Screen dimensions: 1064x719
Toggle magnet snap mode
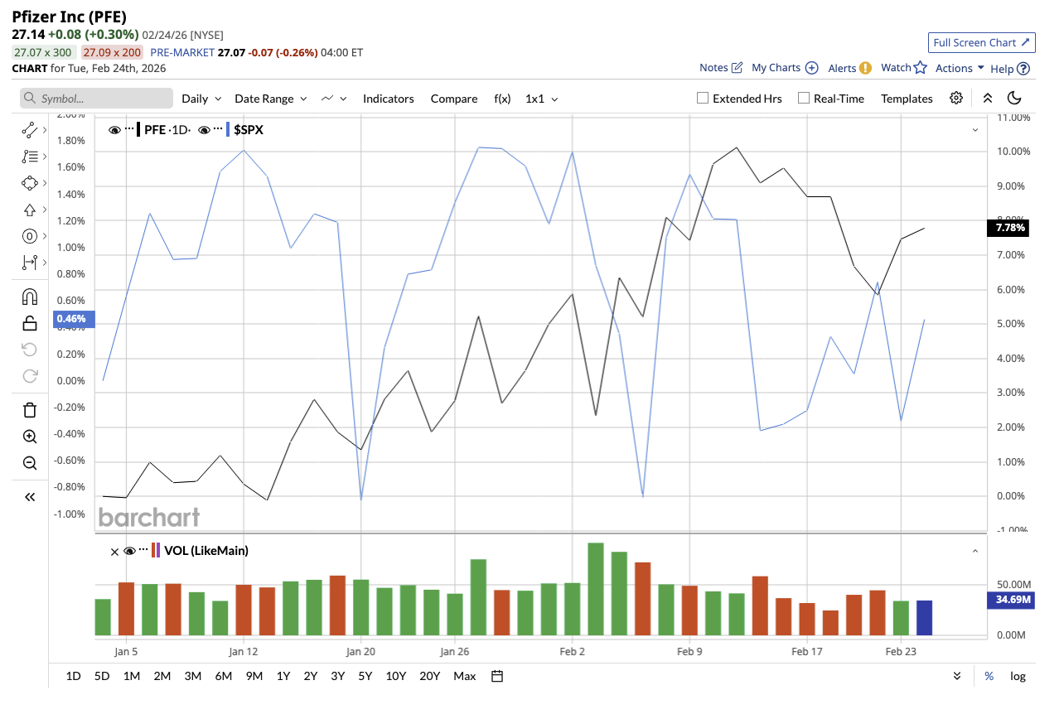[30, 297]
